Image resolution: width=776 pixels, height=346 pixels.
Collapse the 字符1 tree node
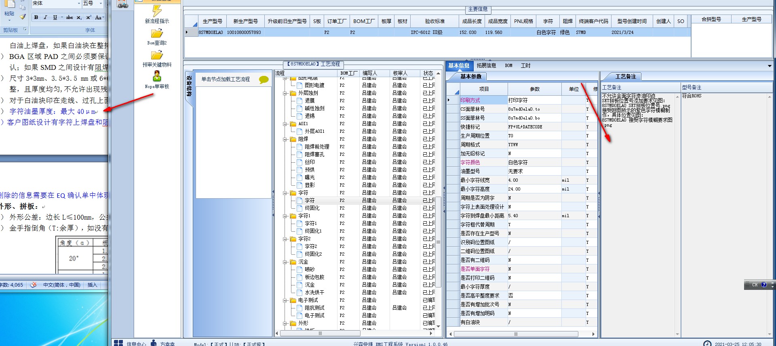[x=285, y=216]
